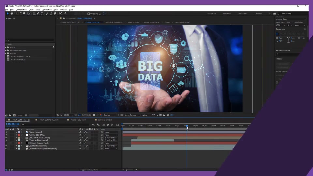Open the Quarter resolution dropdown

(110, 115)
